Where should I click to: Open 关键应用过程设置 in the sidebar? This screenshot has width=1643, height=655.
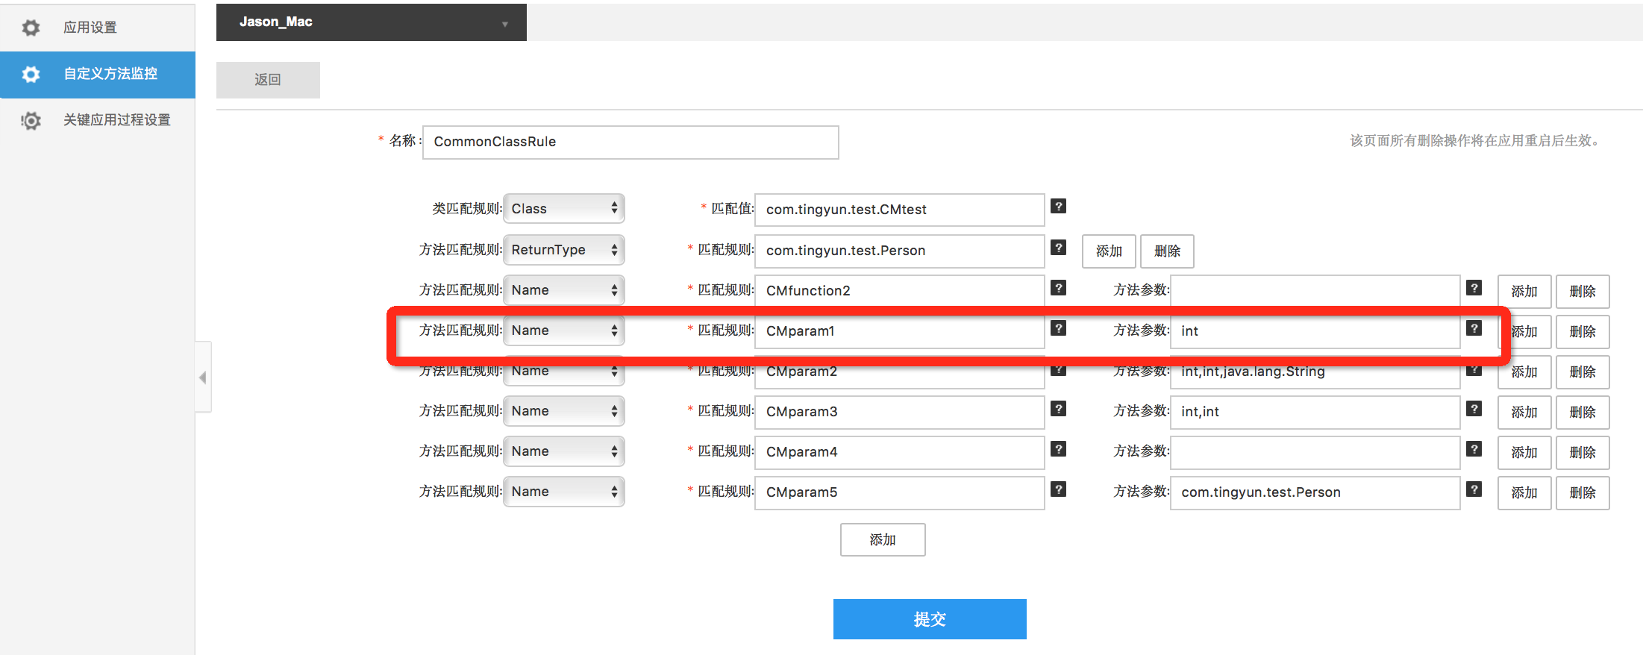[116, 120]
